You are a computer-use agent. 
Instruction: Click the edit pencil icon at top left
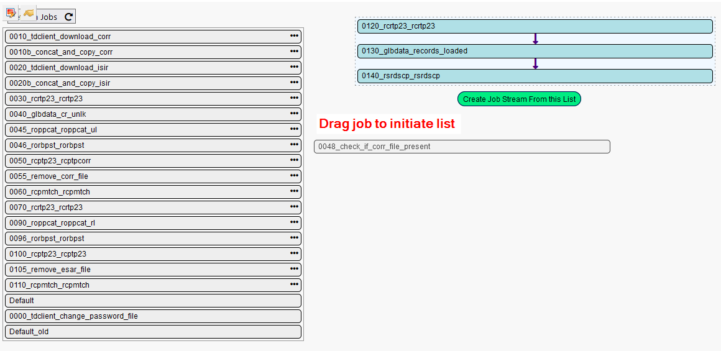pos(11,12)
